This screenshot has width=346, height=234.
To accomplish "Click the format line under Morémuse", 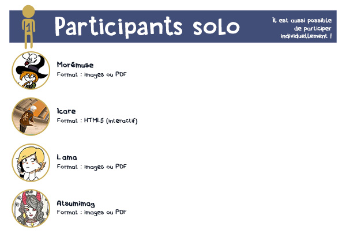I will tap(92, 74).
